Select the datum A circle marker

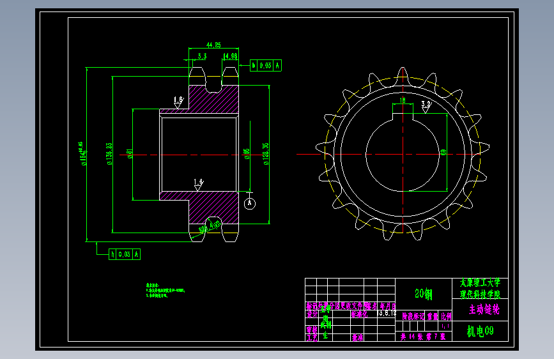pos(250,203)
